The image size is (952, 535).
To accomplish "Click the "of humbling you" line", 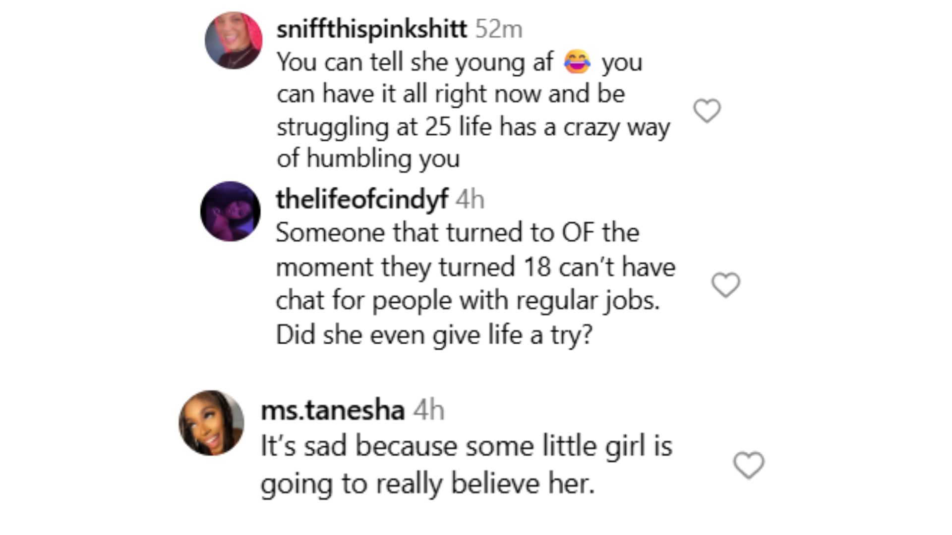I will point(368,159).
